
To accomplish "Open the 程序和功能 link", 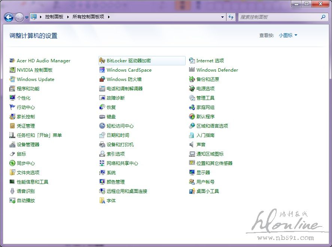I will click(x=28, y=89).
